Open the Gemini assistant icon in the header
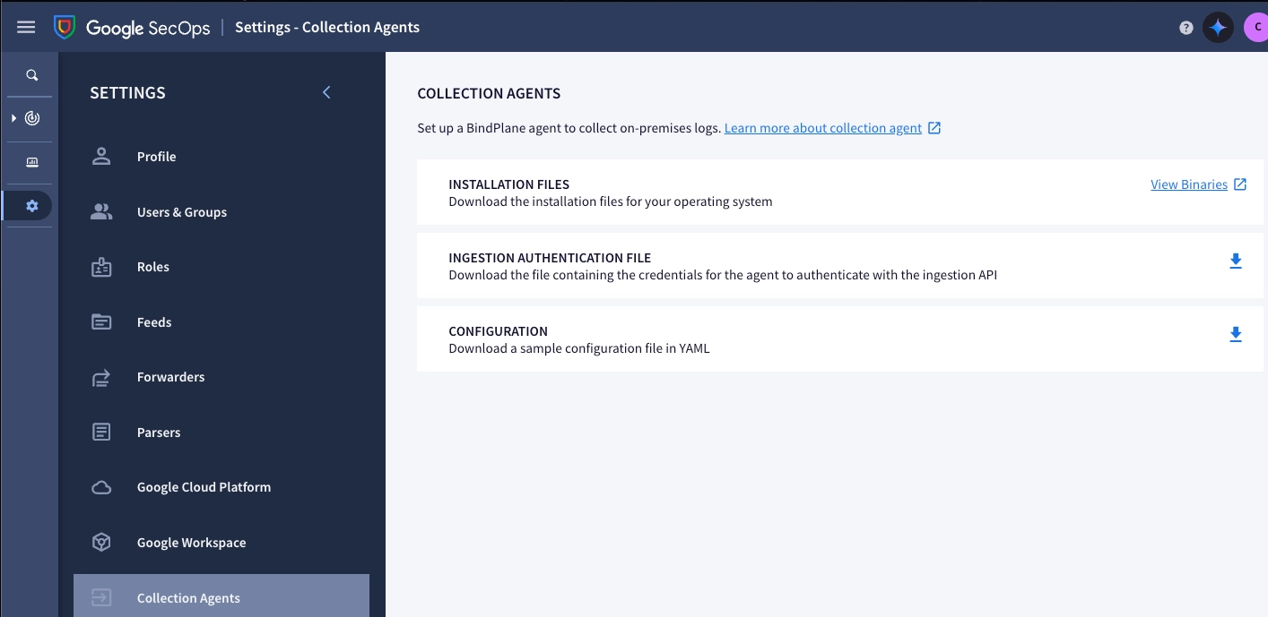Screen dimensions: 1268x617 (x=1218, y=27)
